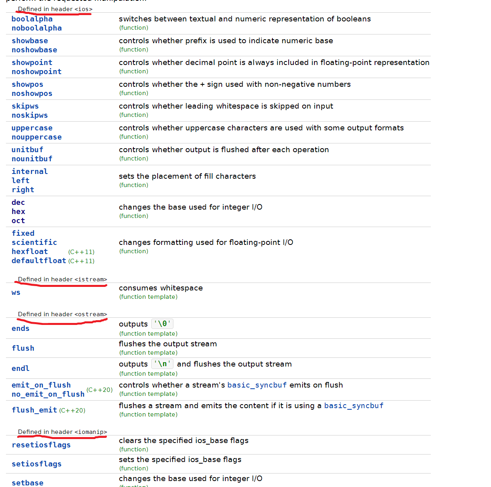Follow the scientific link
The width and height of the screenshot is (491, 487).
(34, 243)
